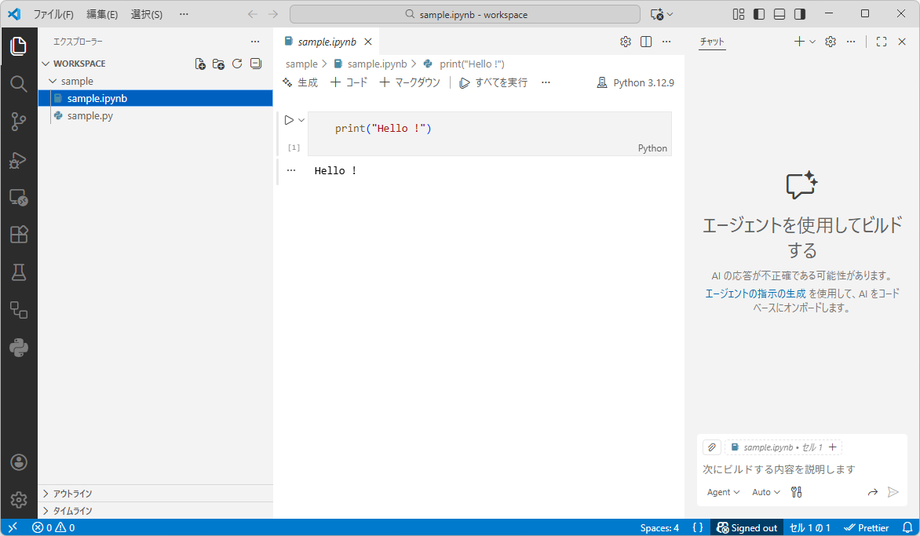Toggle the bottom panel visibility
Image resolution: width=920 pixels, height=536 pixels.
[x=779, y=14]
